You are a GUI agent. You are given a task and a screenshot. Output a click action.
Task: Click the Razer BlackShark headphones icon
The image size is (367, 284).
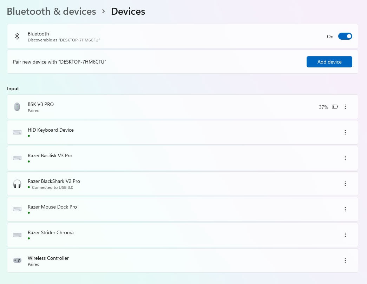click(x=17, y=184)
